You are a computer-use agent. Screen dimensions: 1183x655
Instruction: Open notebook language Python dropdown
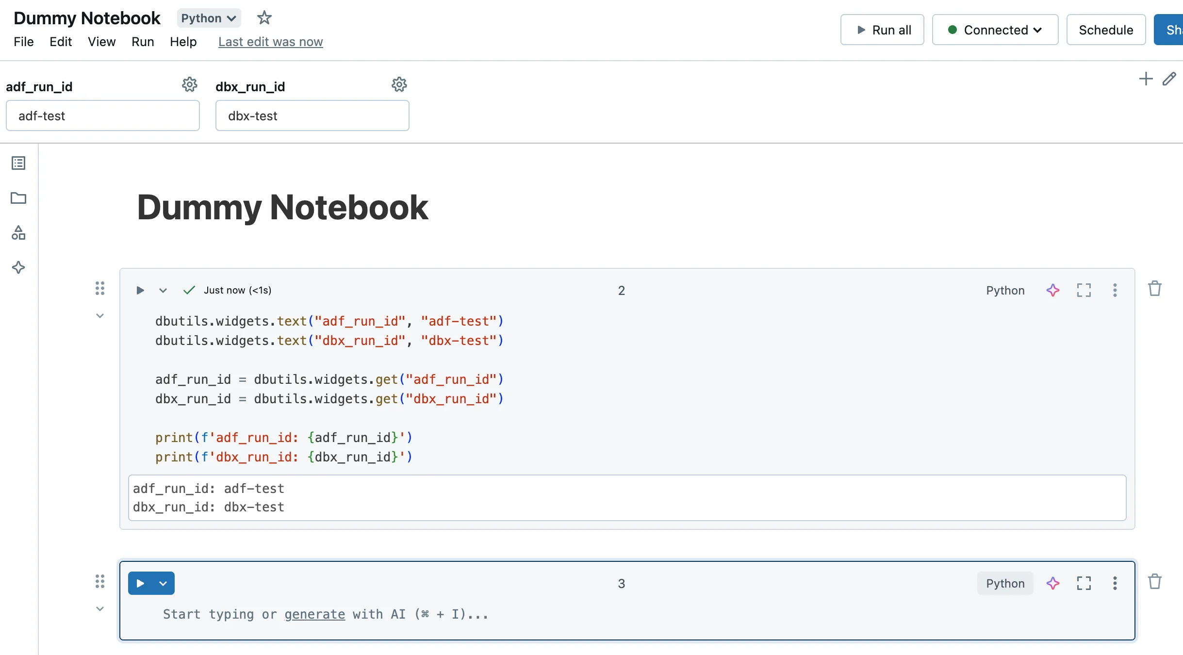coord(209,18)
